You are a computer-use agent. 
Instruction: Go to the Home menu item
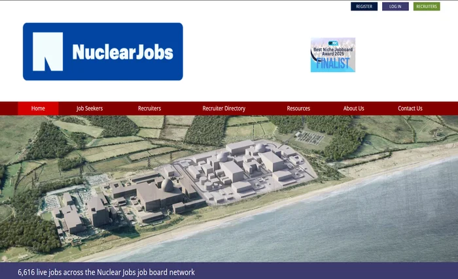pyautogui.click(x=38, y=108)
